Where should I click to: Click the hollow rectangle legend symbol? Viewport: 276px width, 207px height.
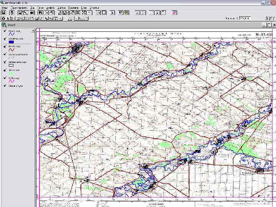[x=11, y=65]
